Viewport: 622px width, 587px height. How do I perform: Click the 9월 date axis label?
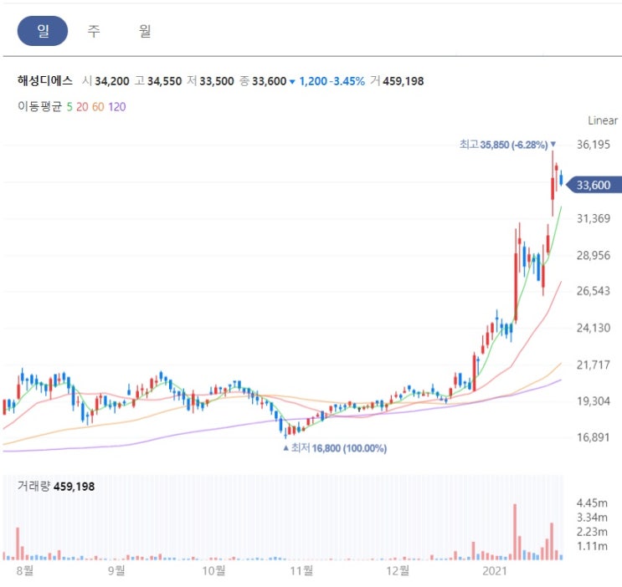coord(116,571)
